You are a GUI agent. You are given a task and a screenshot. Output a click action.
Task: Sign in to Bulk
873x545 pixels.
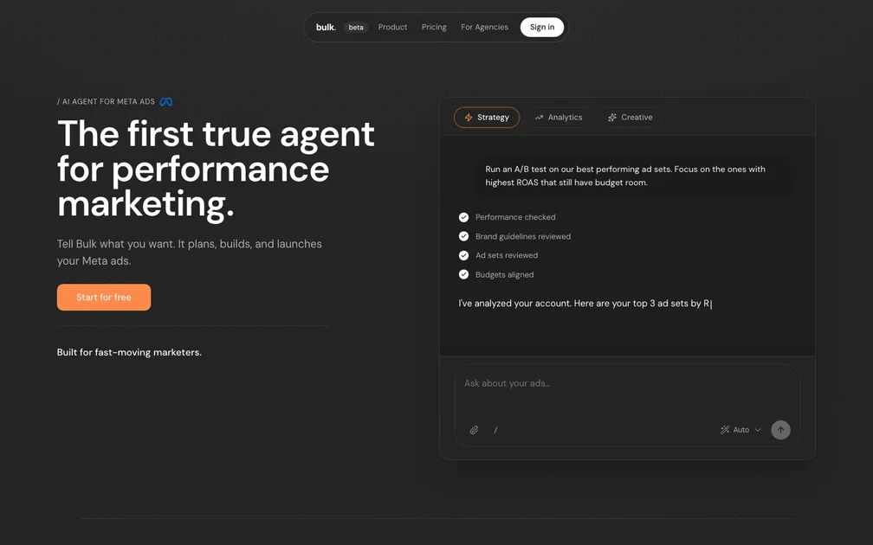541,27
